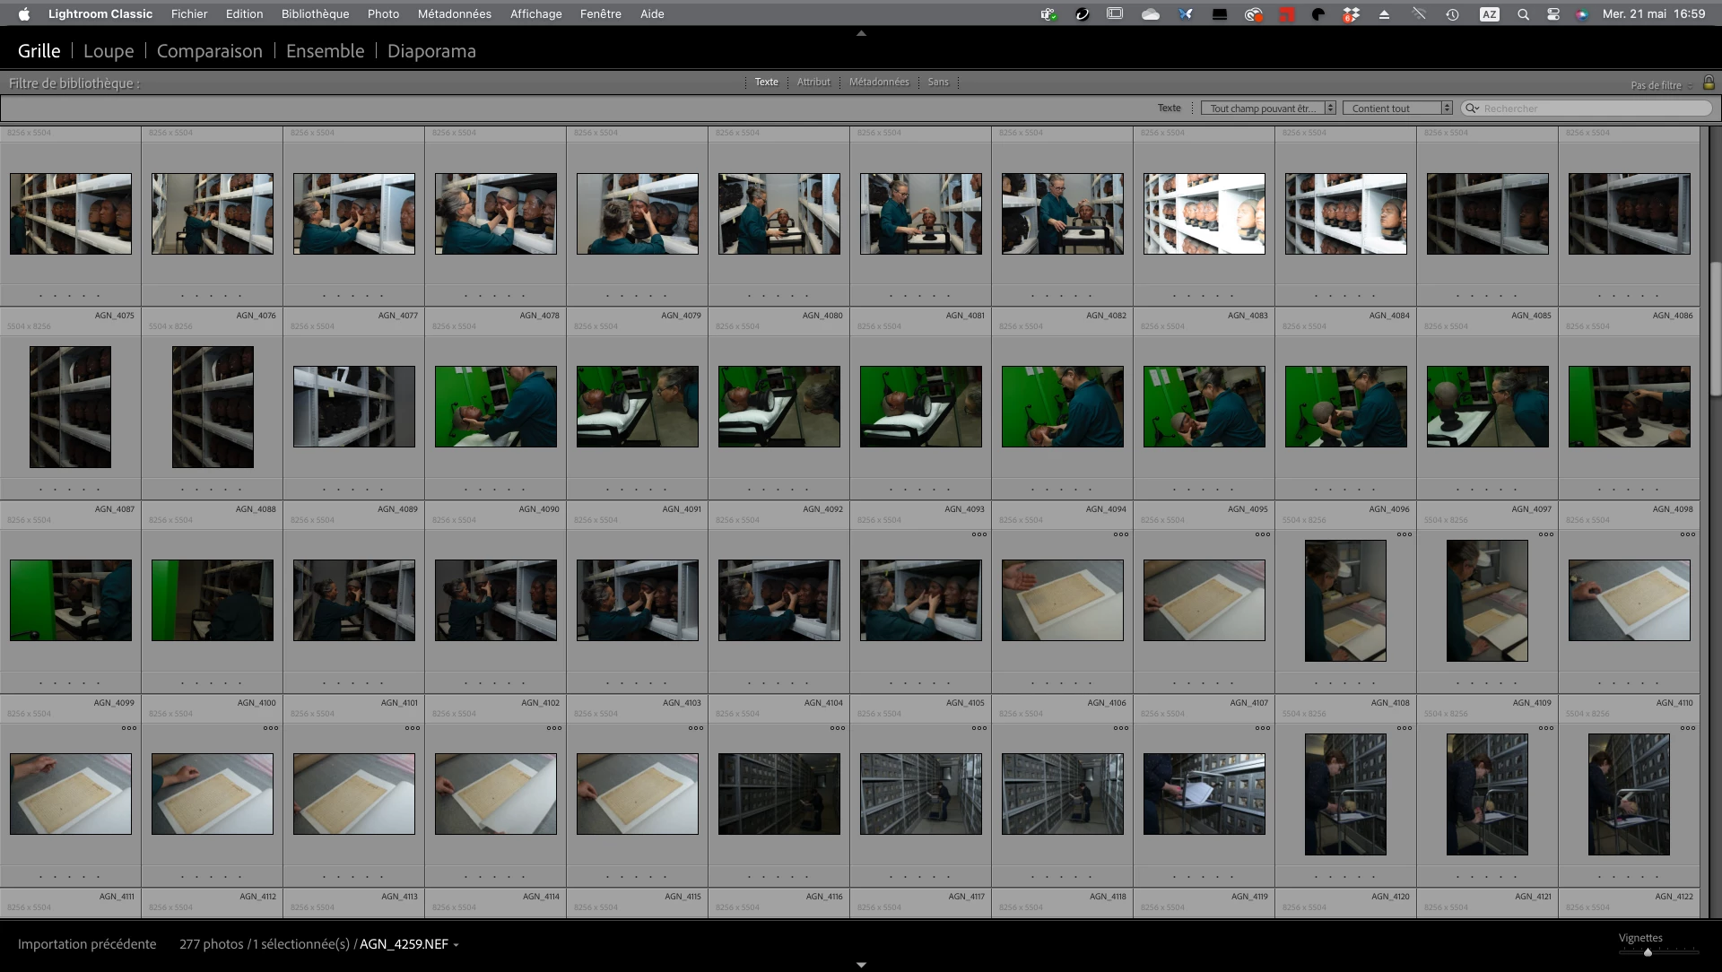The height and width of the screenshot is (972, 1722).
Task: Adjust the Vignettes thumbnail size slider
Action: click(x=1648, y=952)
